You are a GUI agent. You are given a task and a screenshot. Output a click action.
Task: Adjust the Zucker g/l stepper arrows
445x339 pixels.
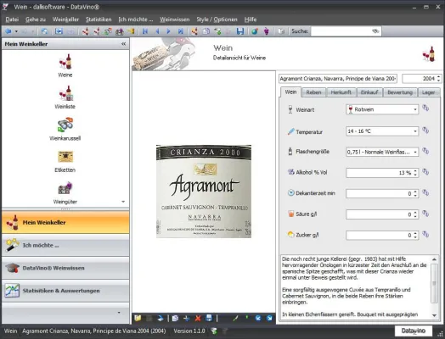coord(415,236)
